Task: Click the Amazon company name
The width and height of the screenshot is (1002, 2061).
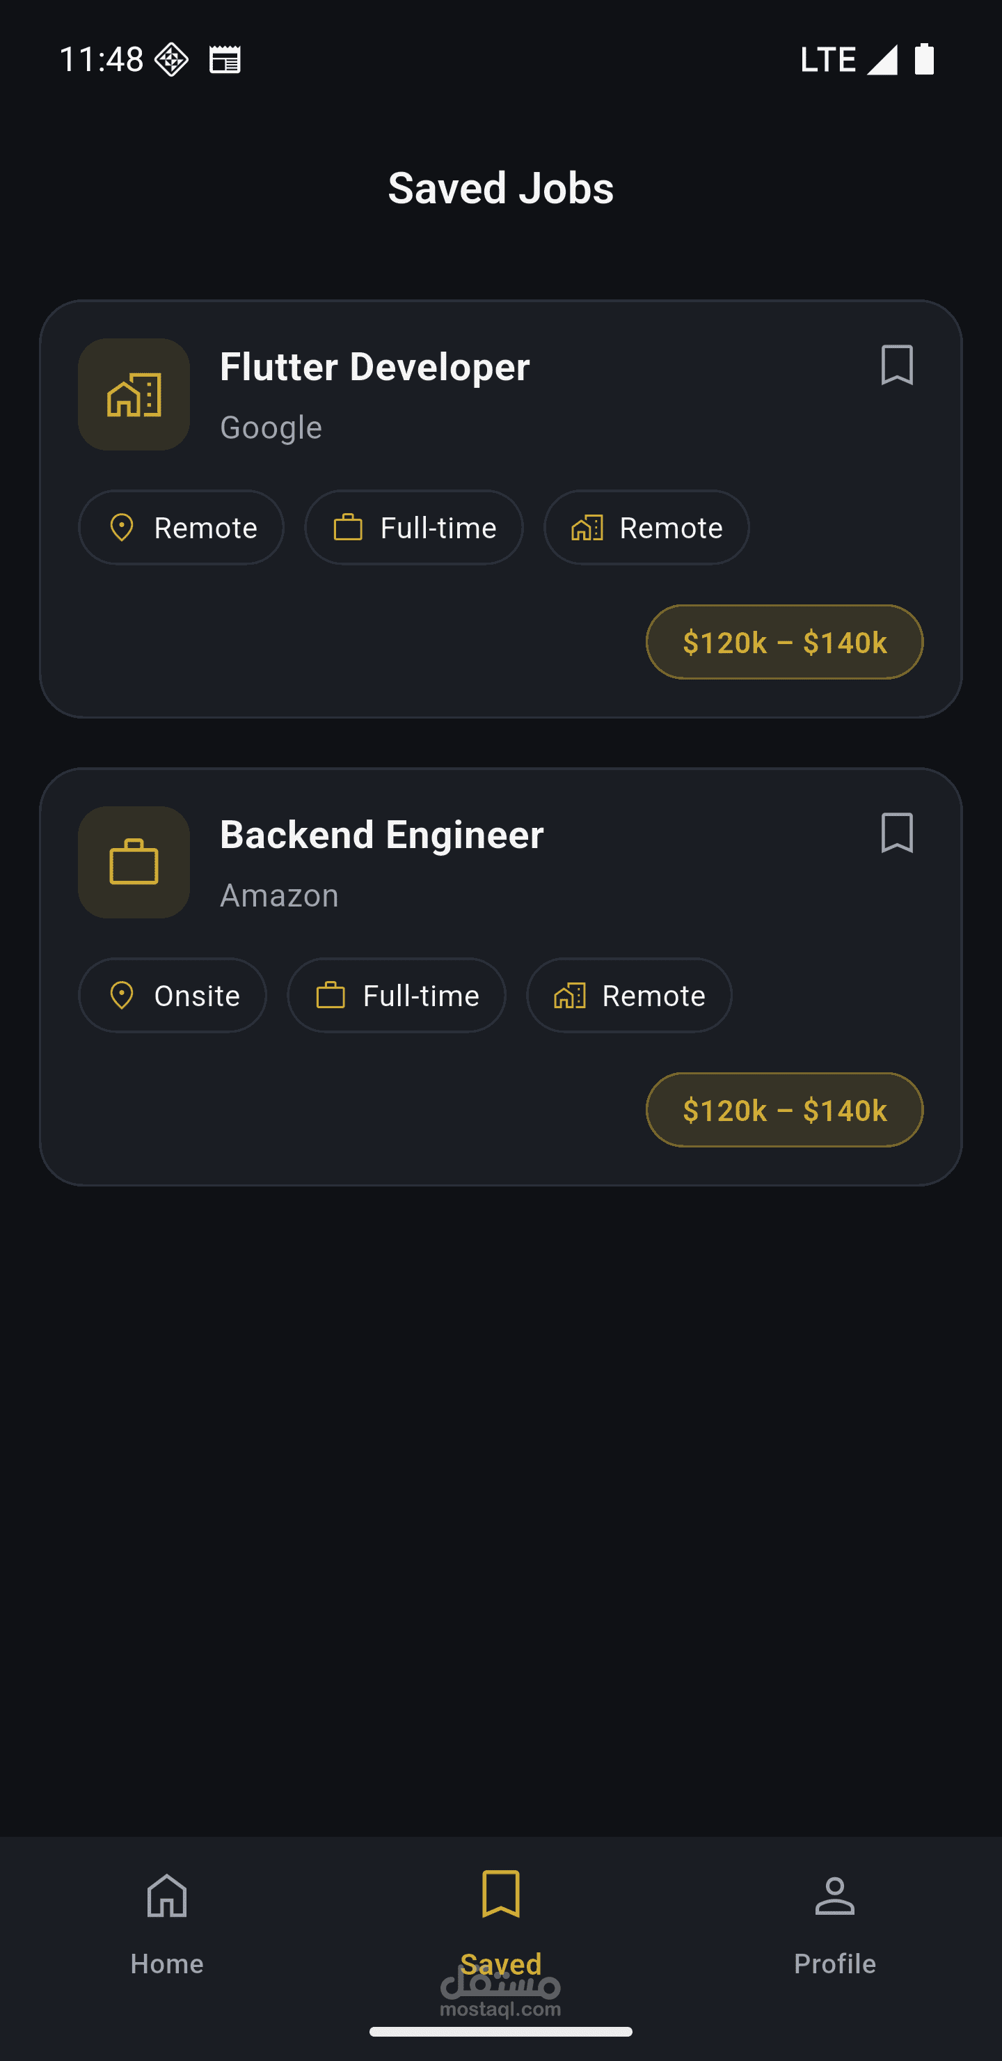Action: (x=279, y=895)
